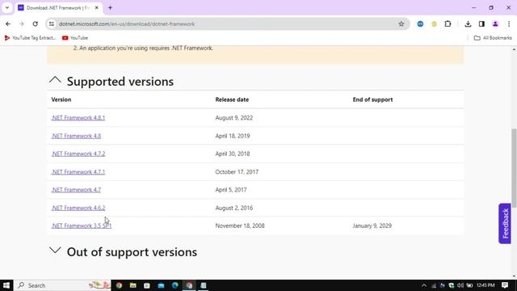Image resolution: width=517 pixels, height=291 pixels.
Task: Open .NET Framework 4.8.1 link
Action: click(x=78, y=118)
